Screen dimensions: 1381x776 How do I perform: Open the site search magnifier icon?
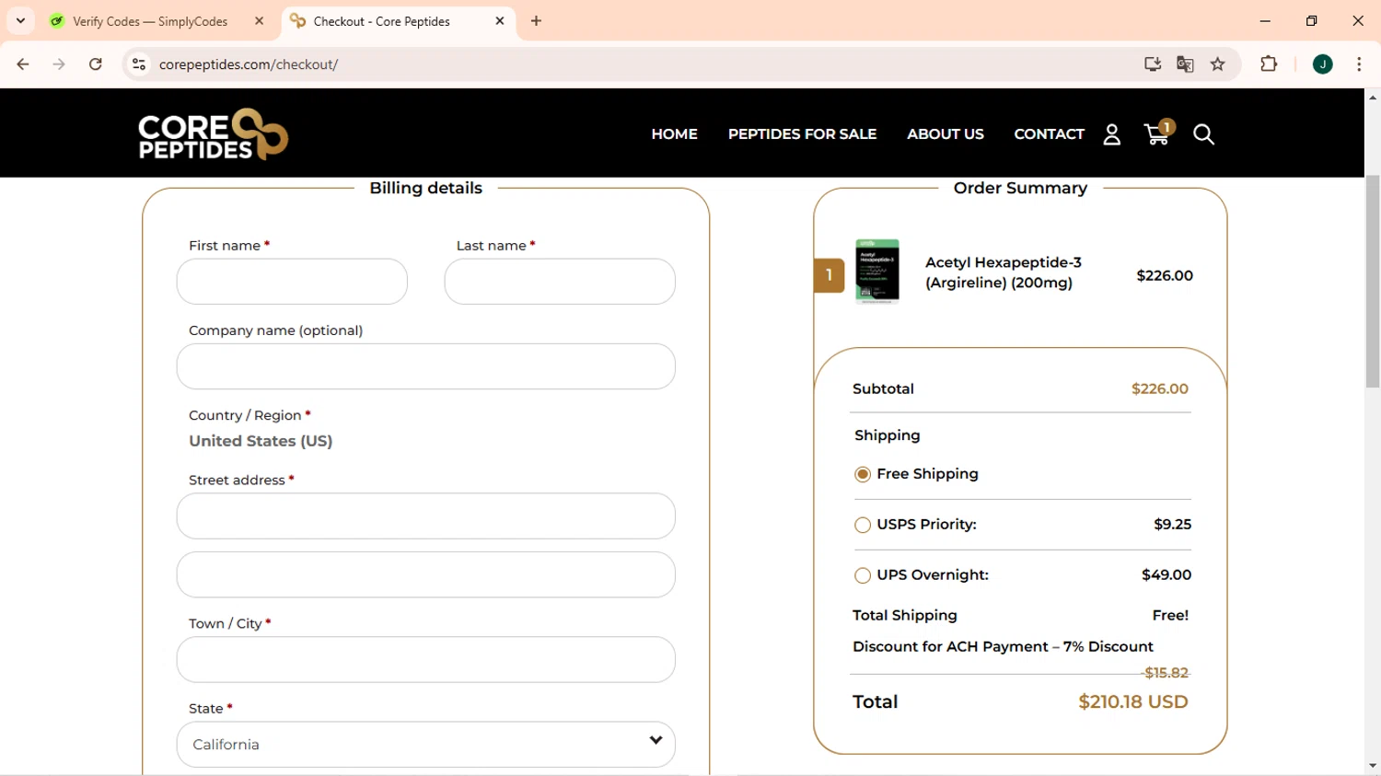[1202, 134]
